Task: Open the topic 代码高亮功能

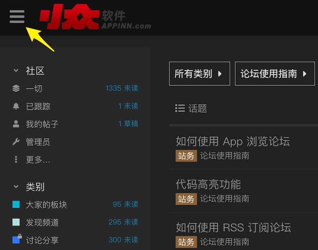Action: 208,184
